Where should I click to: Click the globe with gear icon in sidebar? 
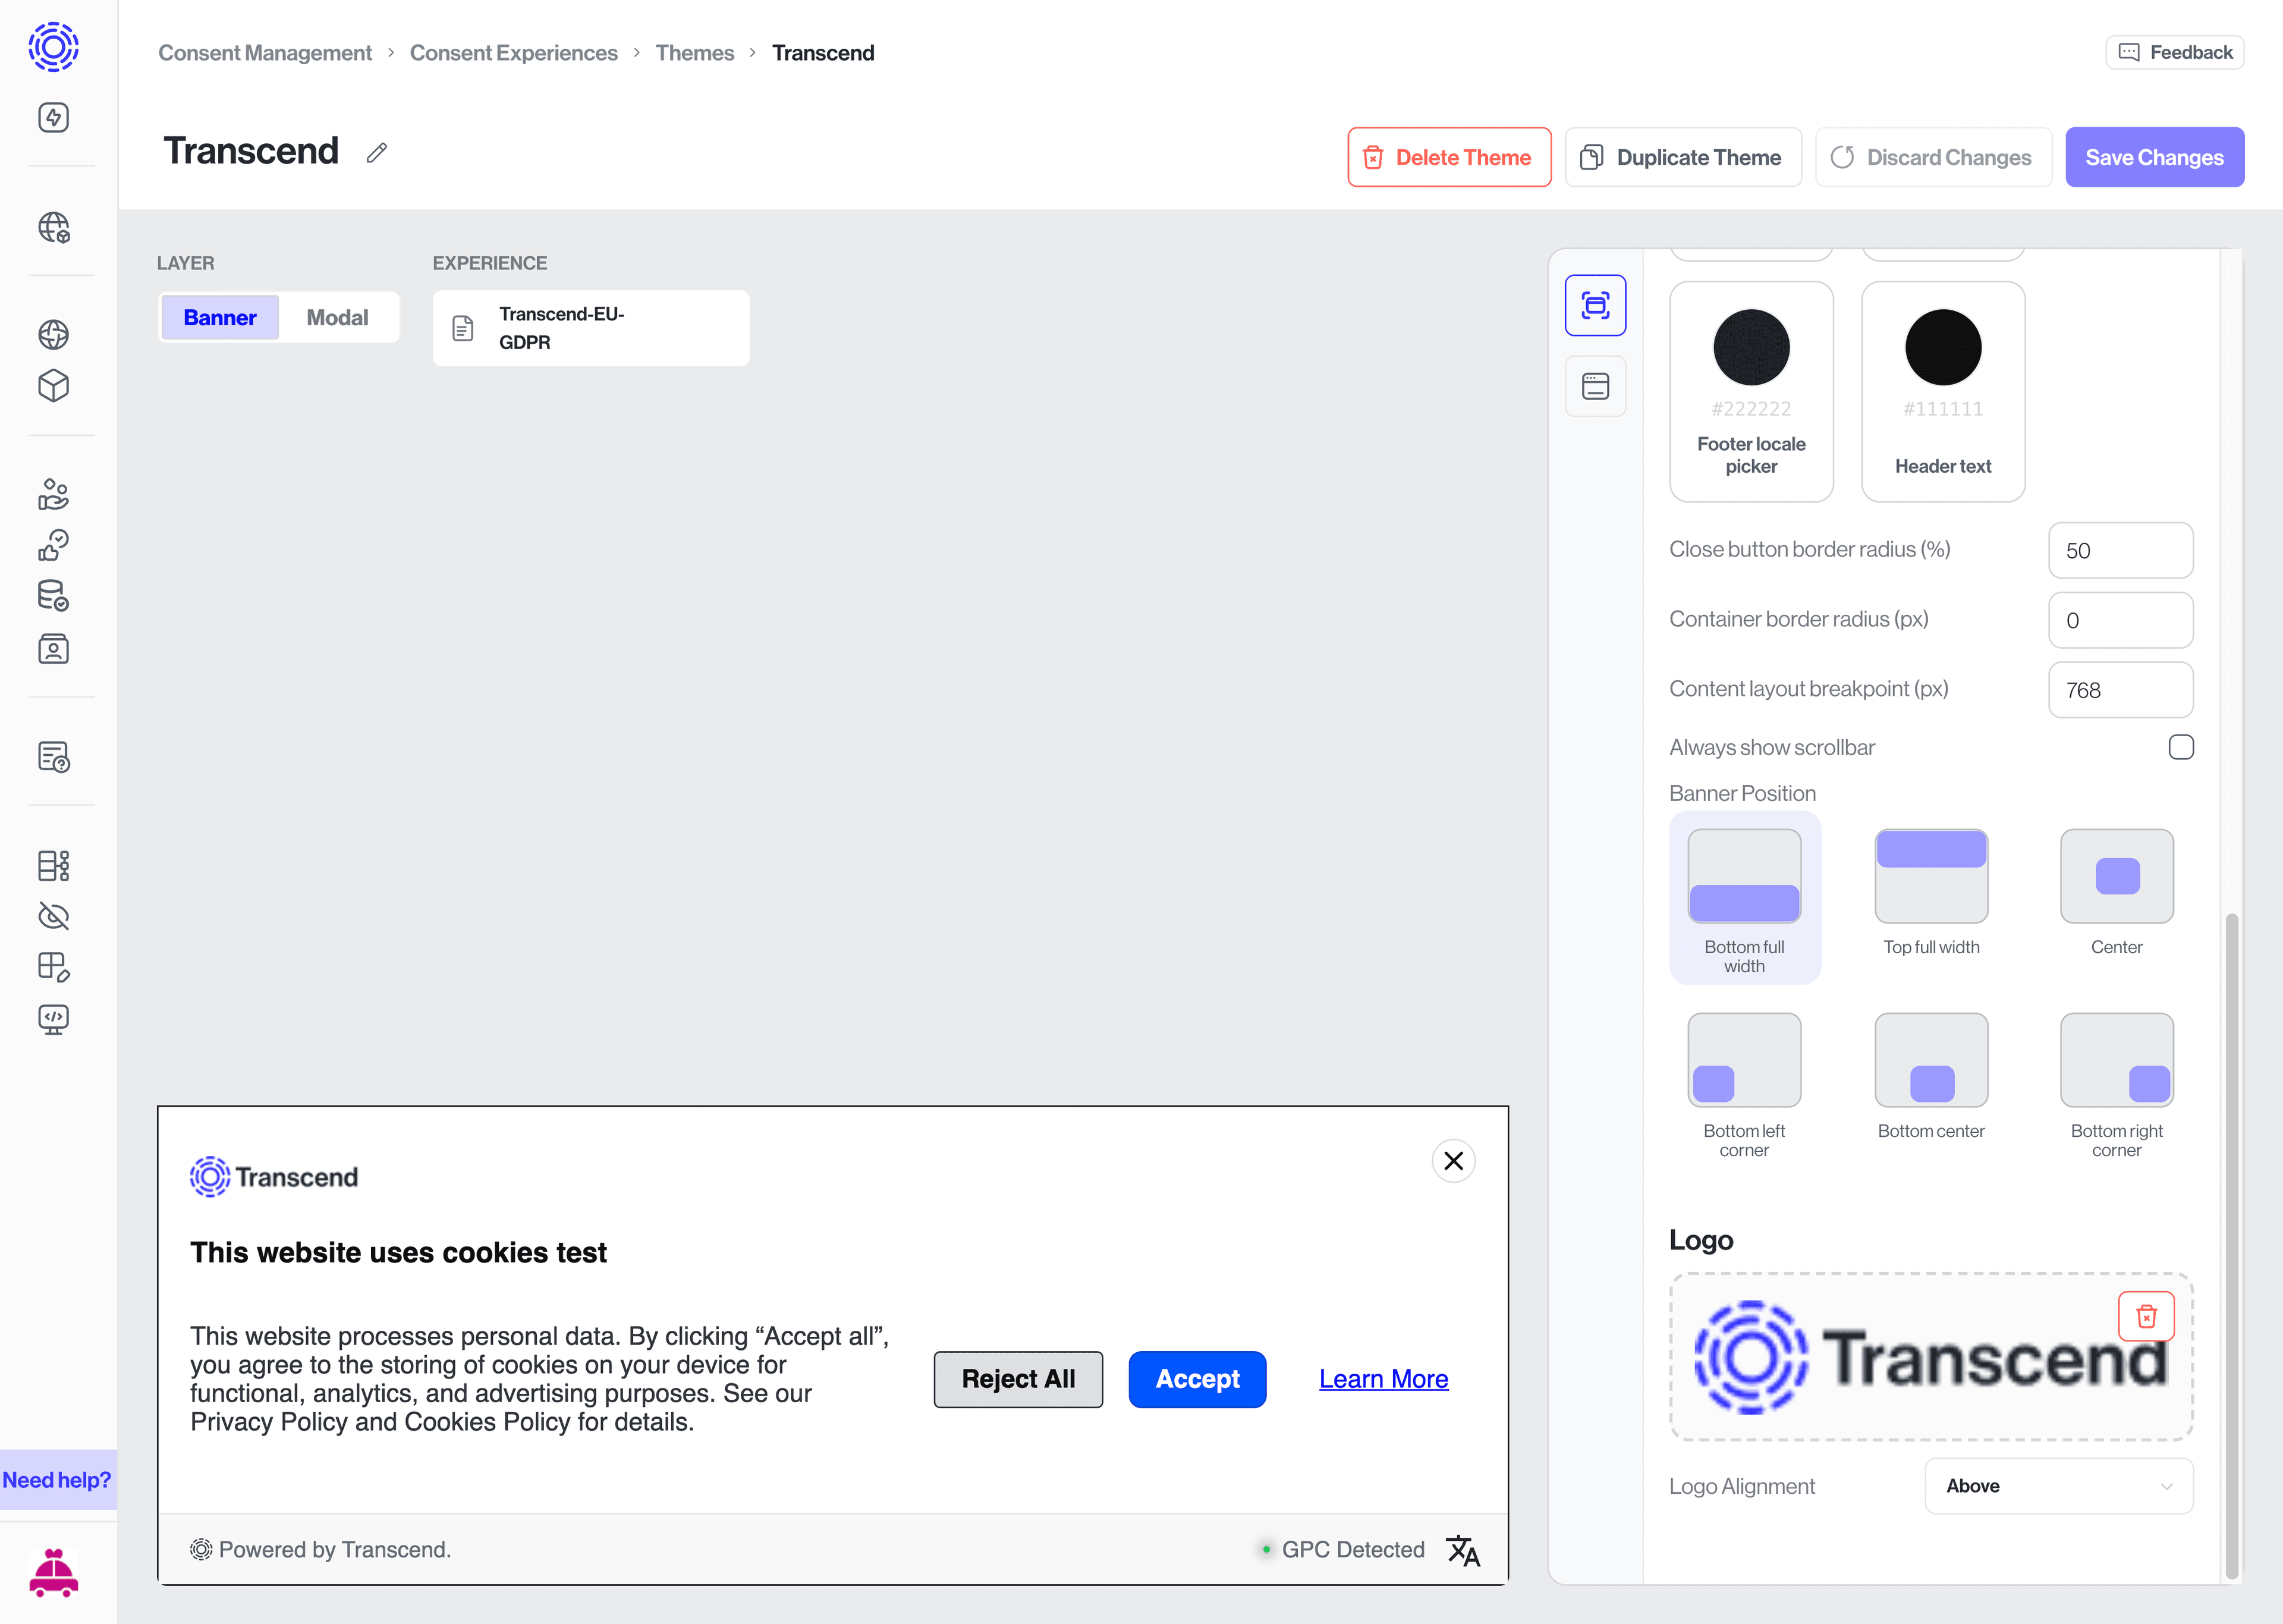(x=53, y=230)
